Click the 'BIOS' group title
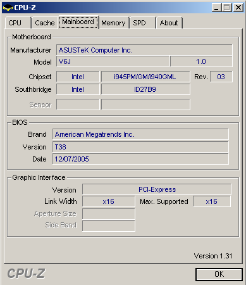This screenshot has height=285, width=246. (20, 122)
